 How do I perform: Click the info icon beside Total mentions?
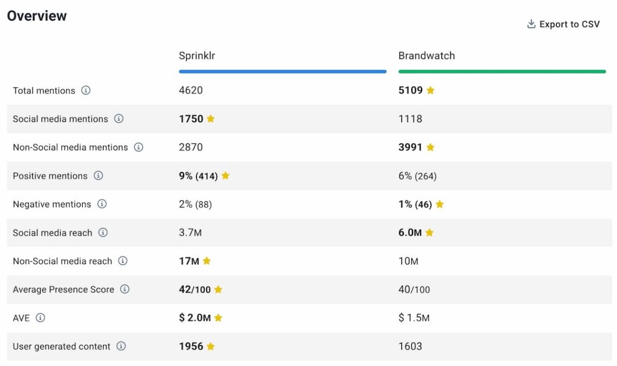point(86,90)
